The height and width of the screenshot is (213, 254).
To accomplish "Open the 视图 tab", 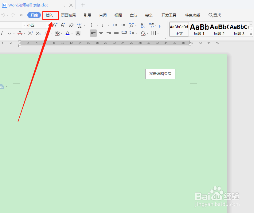I will pyautogui.click(x=118, y=15).
